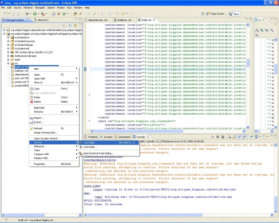Screen dimensions: 279x223
Task: Click Collapse All in Package Explorer
Action: coord(70,25)
